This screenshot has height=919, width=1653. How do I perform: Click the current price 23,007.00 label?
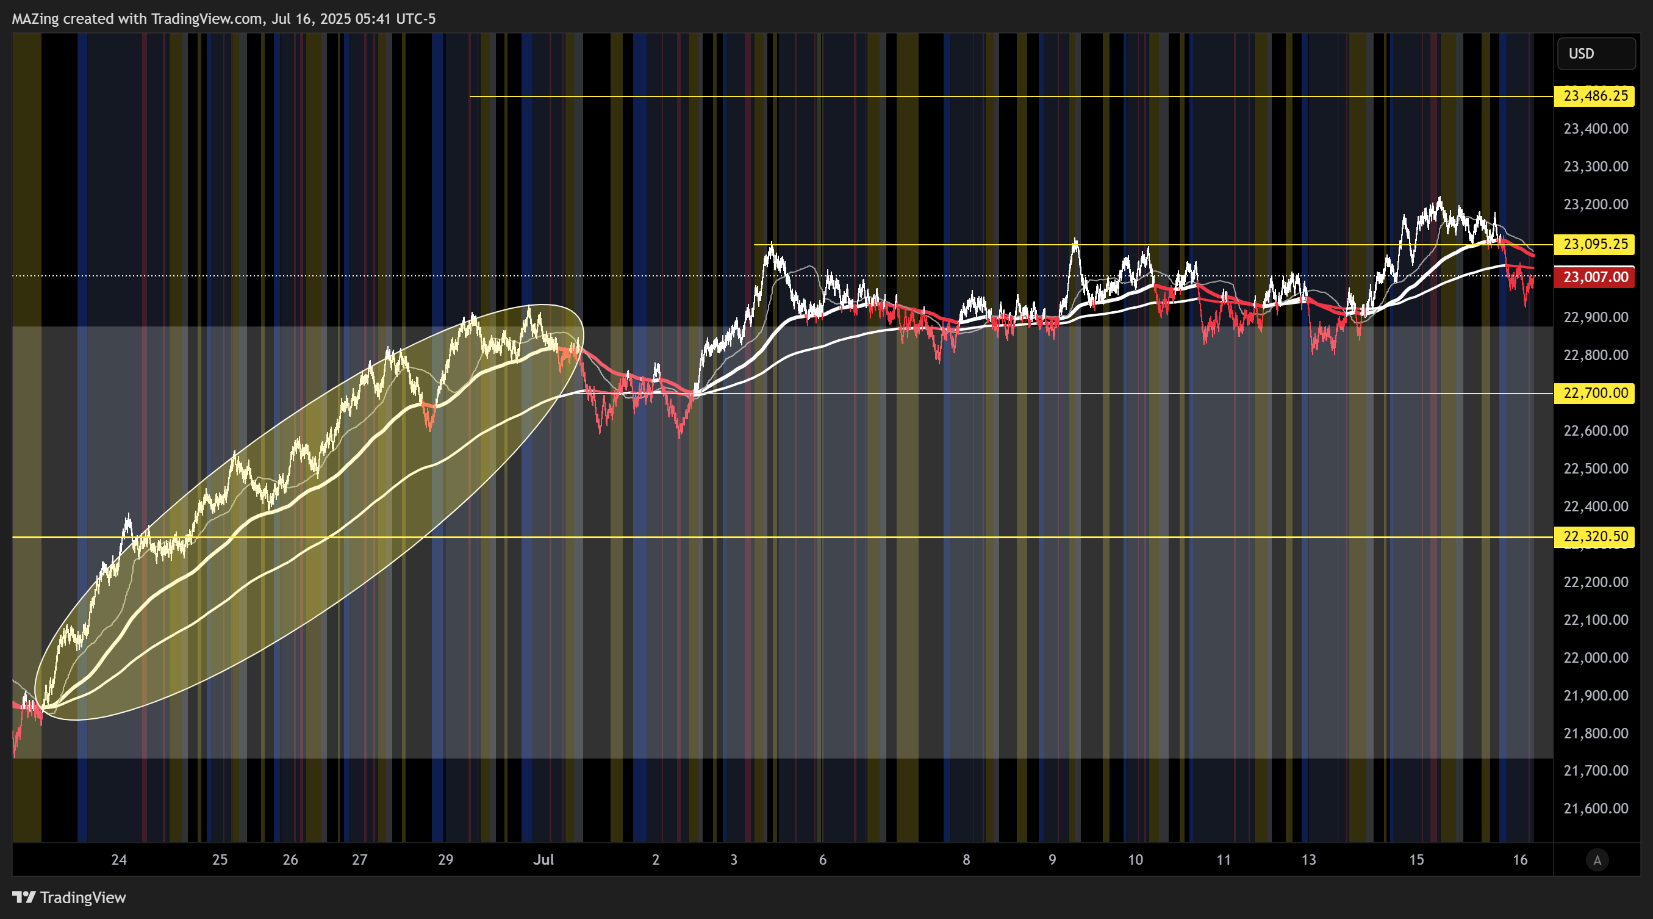coord(1594,277)
